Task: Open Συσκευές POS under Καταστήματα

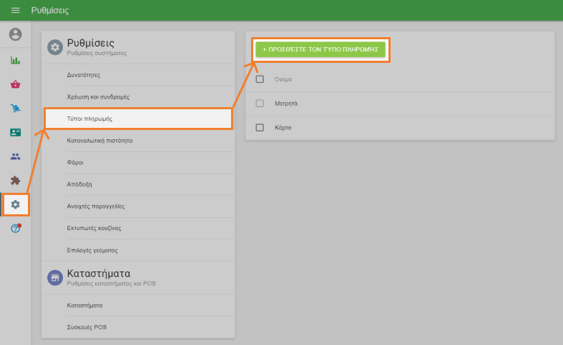Action: click(87, 327)
